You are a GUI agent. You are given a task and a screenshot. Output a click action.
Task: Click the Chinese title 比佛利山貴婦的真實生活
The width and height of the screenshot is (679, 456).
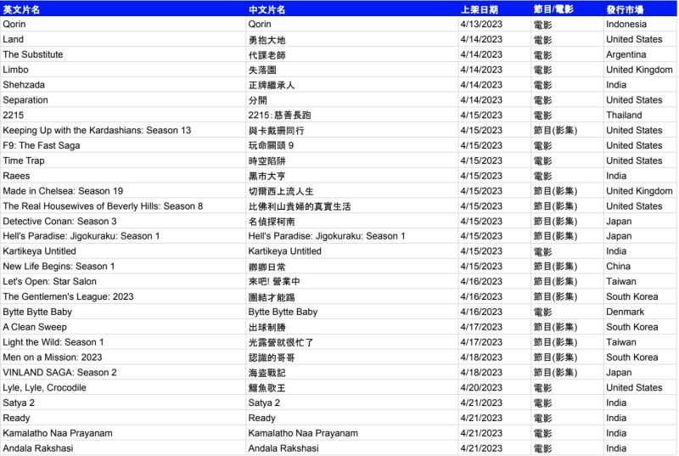click(x=300, y=206)
